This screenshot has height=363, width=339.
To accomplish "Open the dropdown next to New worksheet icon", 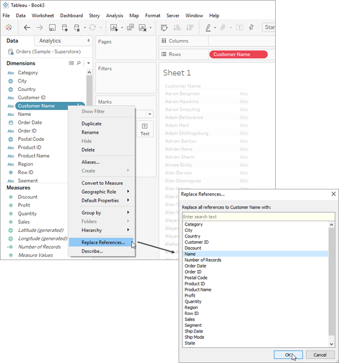I will [x=122, y=28].
